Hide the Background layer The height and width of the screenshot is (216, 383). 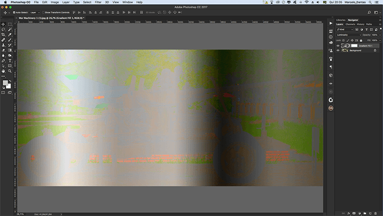coord(338,51)
